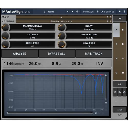
Task: Open the SETTINGS menu
Action: [108, 12]
